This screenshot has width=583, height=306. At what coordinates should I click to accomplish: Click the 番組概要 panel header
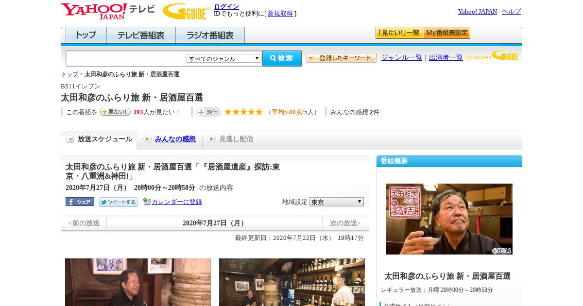point(449,161)
